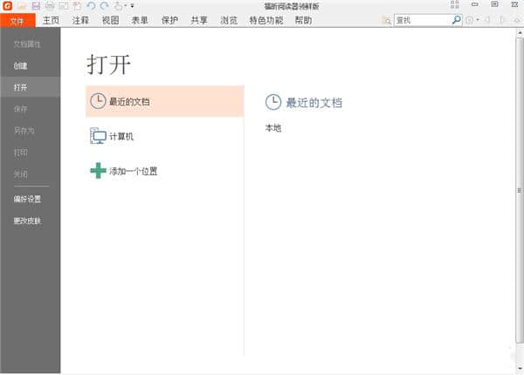The image size is (524, 375).
Task: Choose 偏好设置 in the left sidebar
Action: click(x=26, y=199)
